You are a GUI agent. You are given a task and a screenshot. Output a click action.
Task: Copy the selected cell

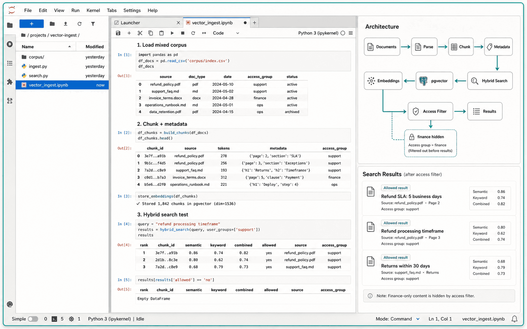151,33
